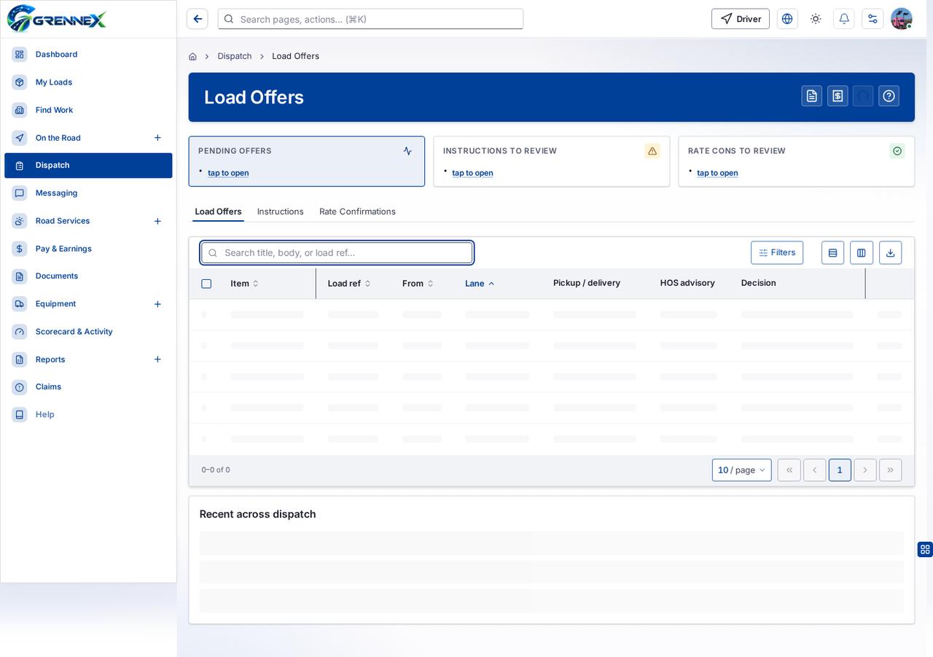Switch to the Instructions tab
933x657 pixels.
click(281, 211)
